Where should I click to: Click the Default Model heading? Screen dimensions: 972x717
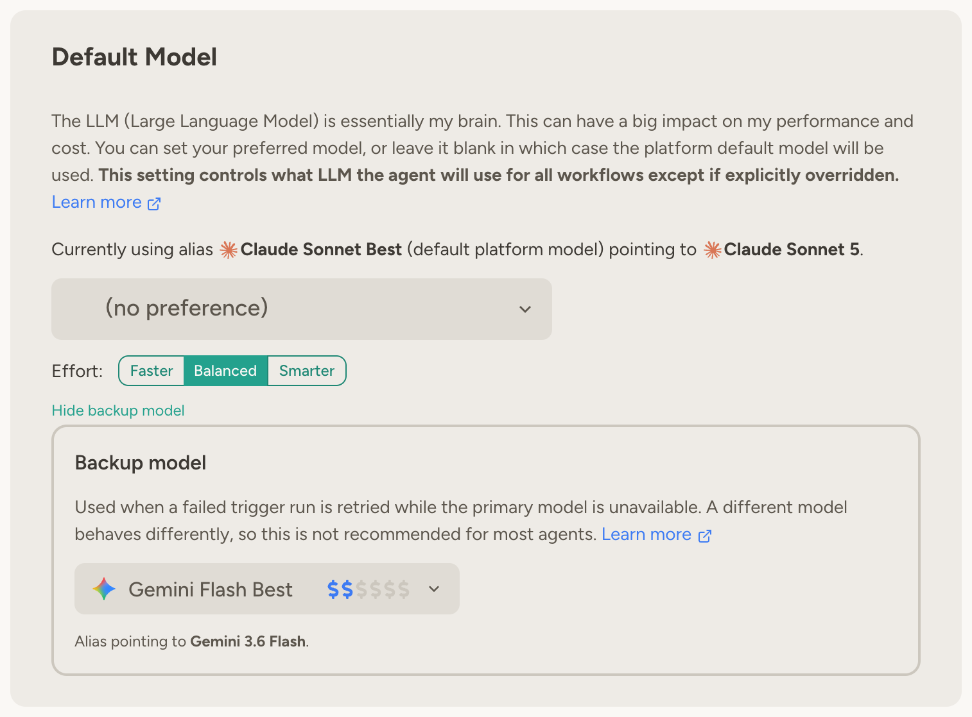pyautogui.click(x=134, y=57)
